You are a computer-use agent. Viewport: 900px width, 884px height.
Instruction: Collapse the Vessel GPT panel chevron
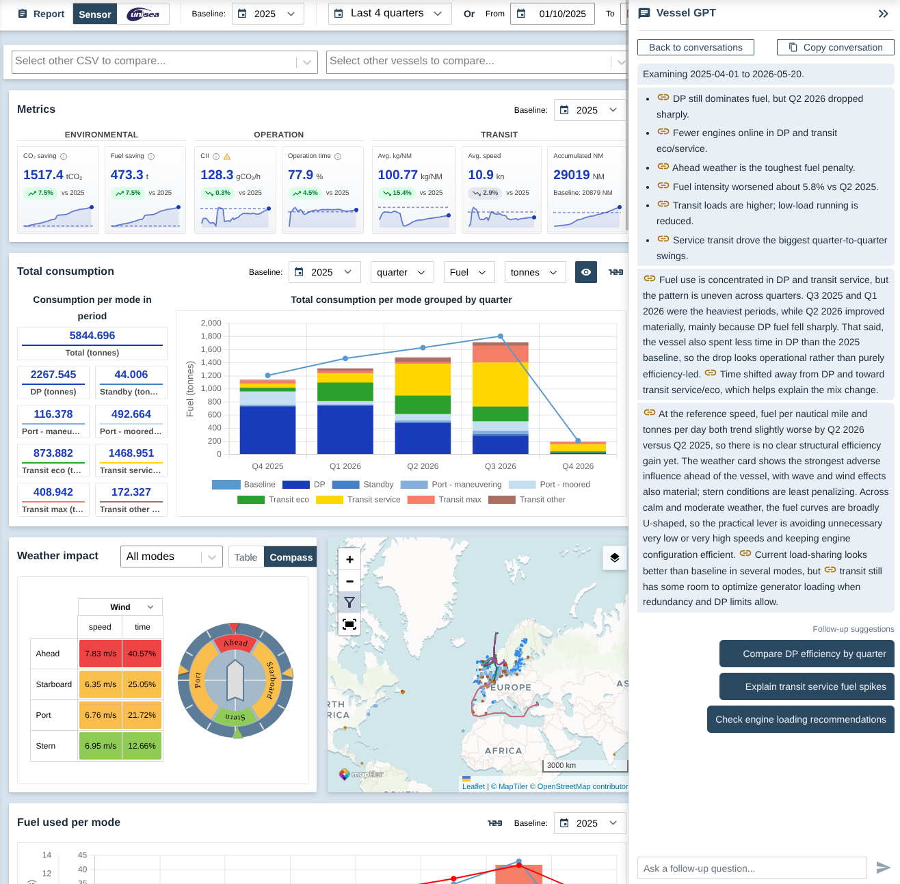coord(883,14)
